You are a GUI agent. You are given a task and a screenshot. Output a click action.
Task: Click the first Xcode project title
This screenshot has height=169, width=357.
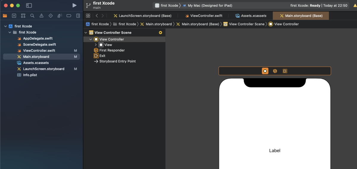104,3
